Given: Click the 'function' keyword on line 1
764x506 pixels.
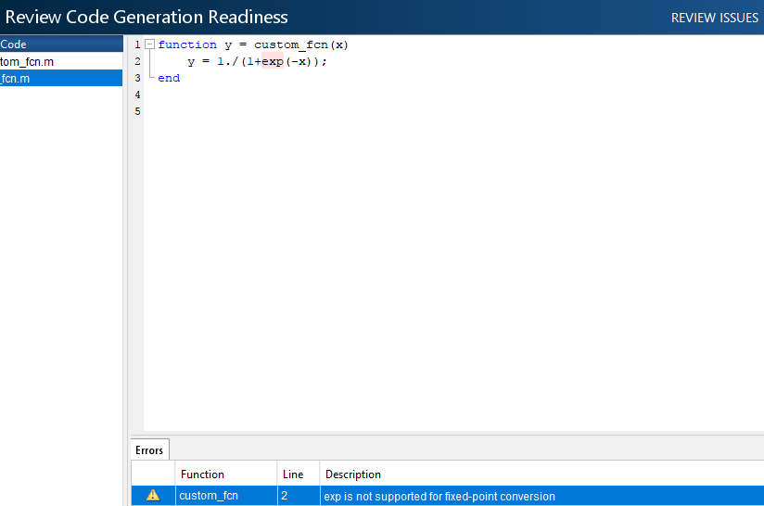Looking at the screenshot, I should 187,44.
